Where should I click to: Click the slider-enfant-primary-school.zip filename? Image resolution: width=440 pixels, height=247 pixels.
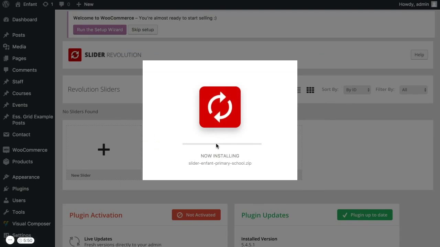220,163
